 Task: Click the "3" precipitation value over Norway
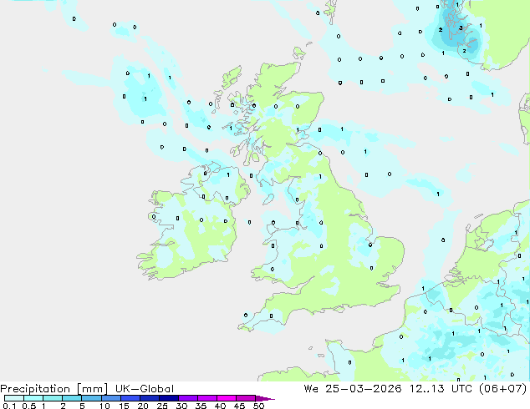(x=461, y=28)
